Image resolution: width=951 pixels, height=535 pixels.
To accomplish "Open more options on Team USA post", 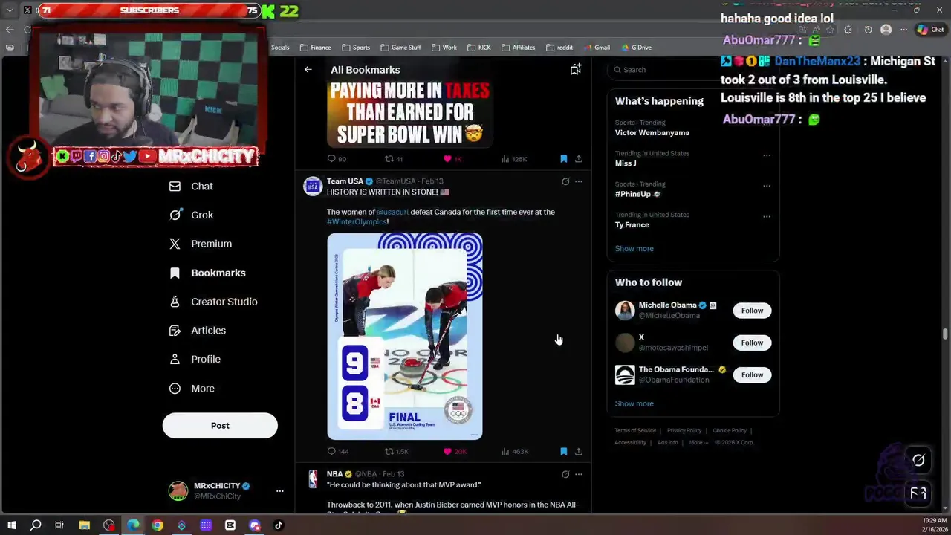I will pos(579,181).
